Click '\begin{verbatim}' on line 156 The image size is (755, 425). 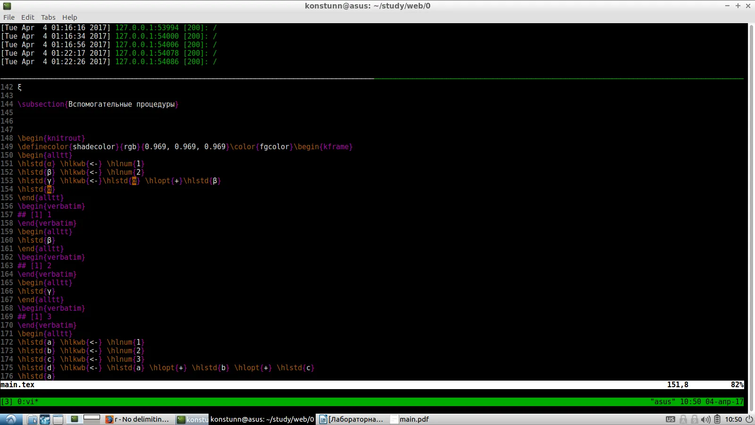click(51, 206)
